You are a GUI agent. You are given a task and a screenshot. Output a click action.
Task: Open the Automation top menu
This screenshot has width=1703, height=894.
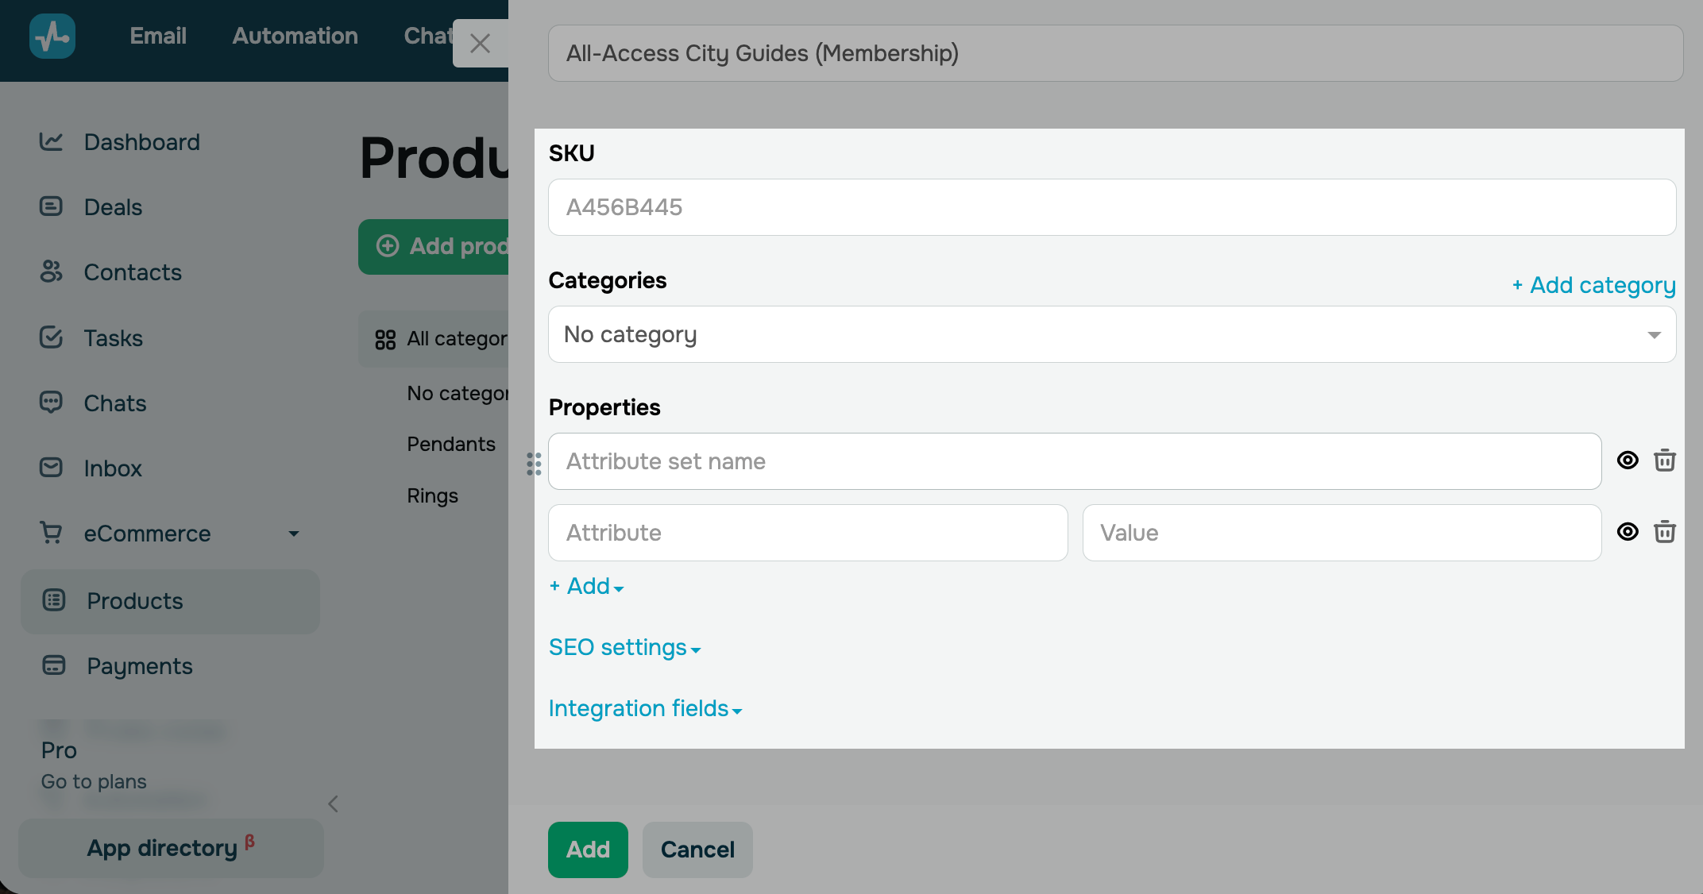295,36
